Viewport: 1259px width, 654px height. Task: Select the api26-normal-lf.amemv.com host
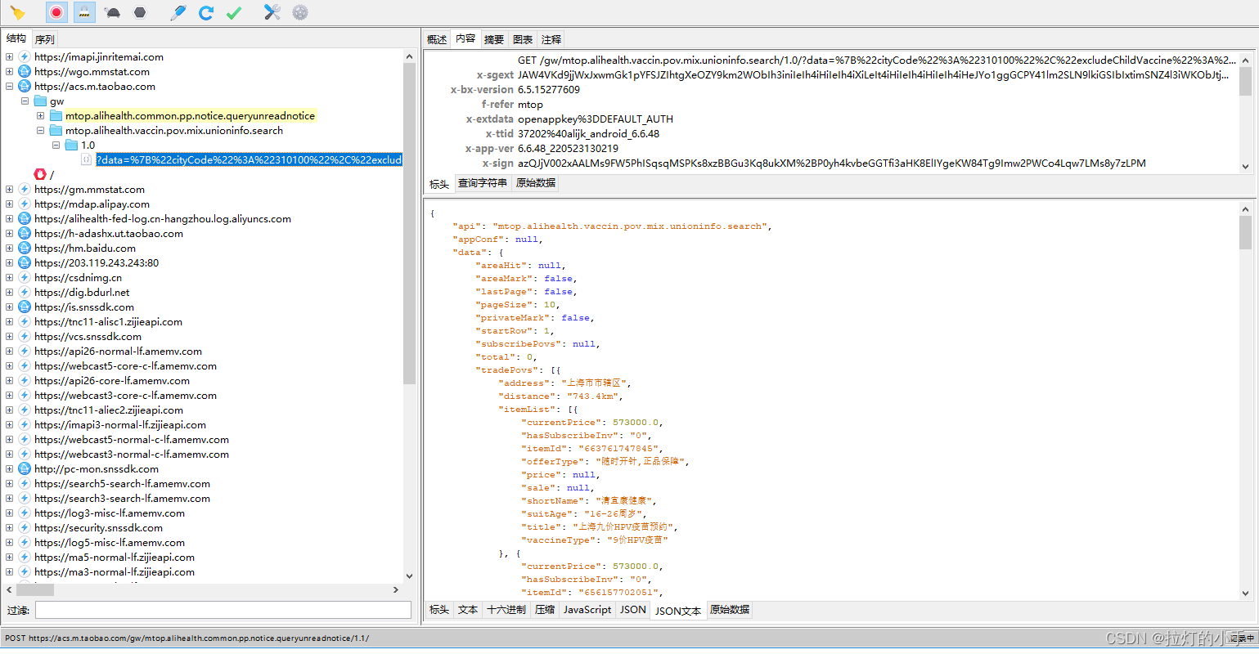(118, 352)
